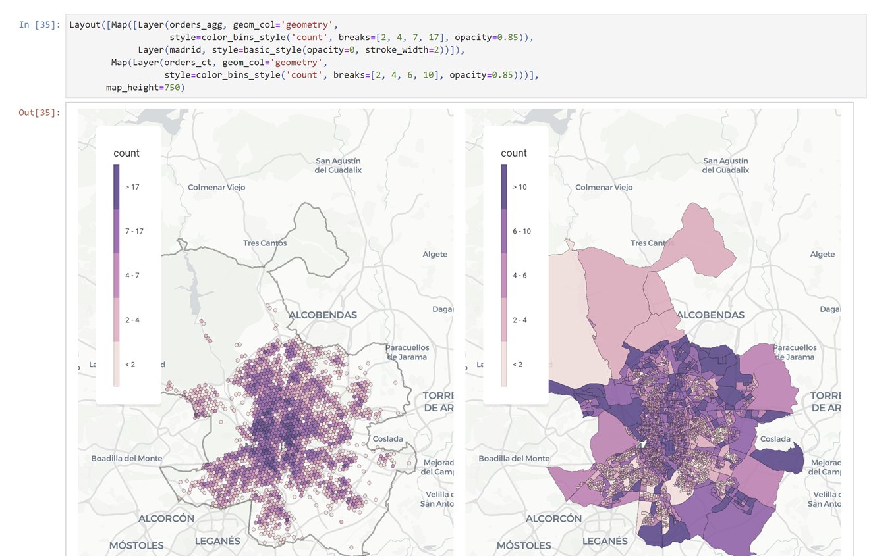Click 'ALCOBENDAS' label on the right map
The image size is (871, 556).
pyautogui.click(x=710, y=315)
